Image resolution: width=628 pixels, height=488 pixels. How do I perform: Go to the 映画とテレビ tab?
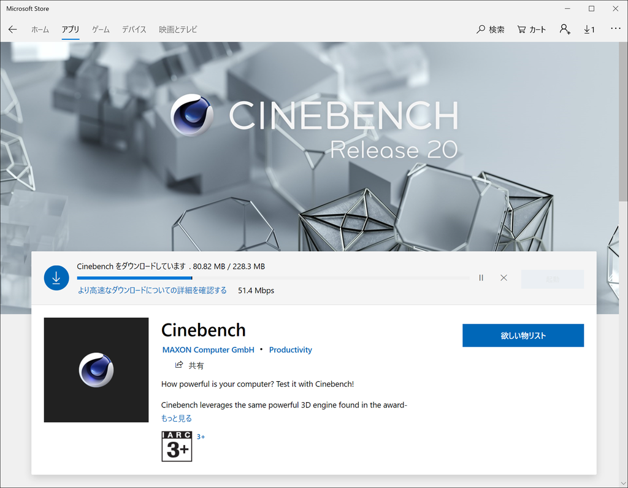(178, 29)
